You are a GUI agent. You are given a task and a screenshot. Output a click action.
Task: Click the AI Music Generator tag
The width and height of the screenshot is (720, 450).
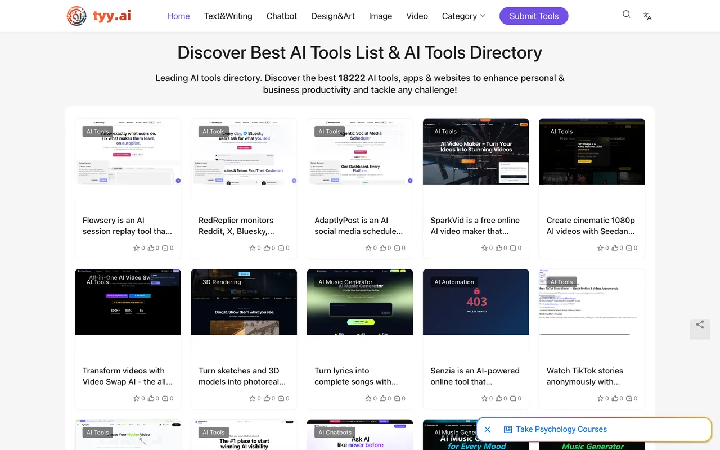[345, 282]
